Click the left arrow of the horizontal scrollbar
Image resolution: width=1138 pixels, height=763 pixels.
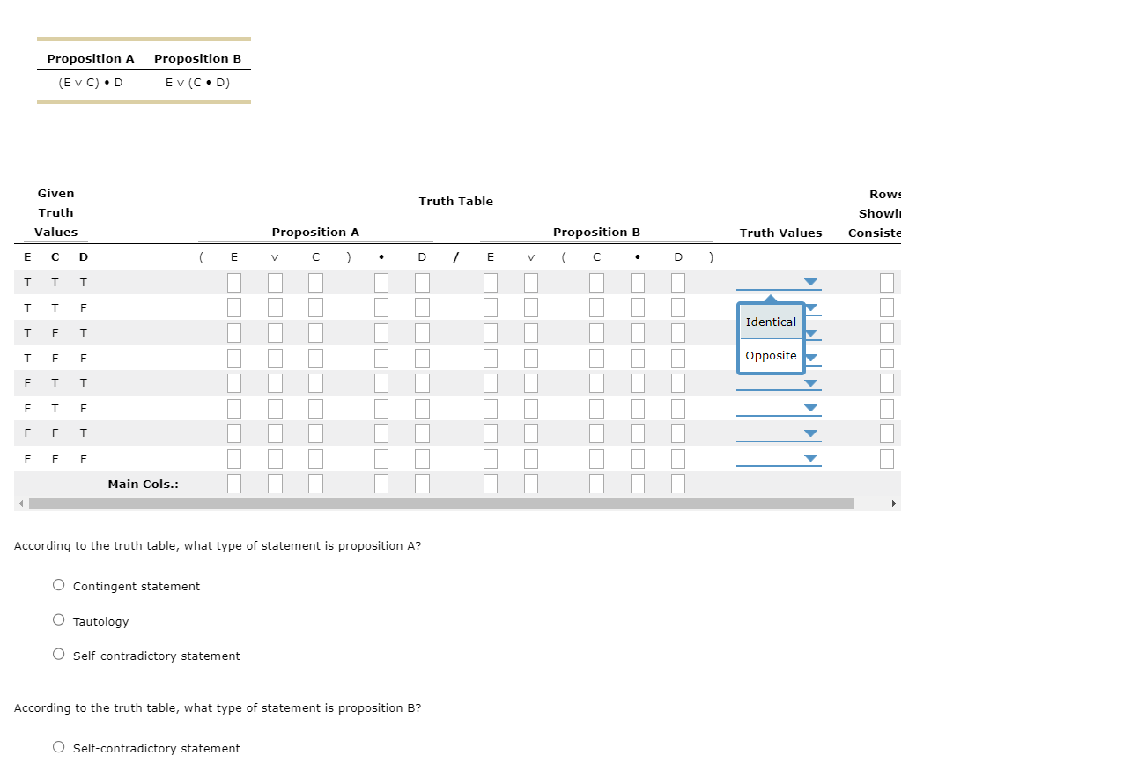click(19, 502)
